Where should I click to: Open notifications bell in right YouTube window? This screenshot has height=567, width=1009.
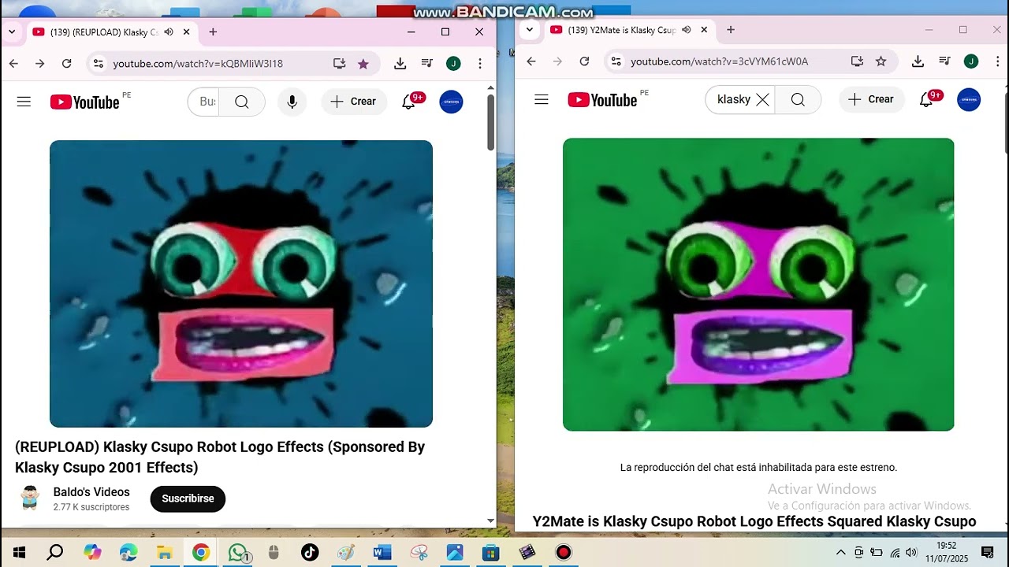coord(926,99)
